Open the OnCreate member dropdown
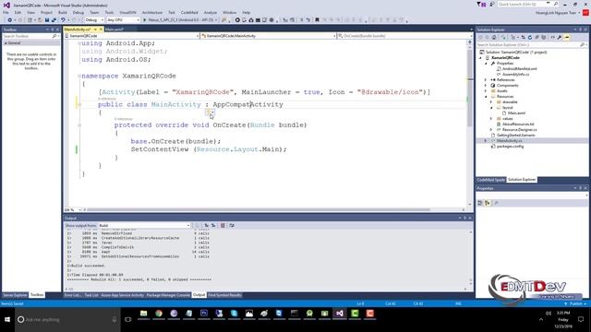 (x=404, y=36)
